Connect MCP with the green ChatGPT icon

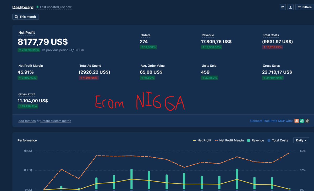(302, 121)
